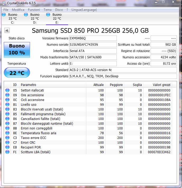Click status orb for Blocchi riservati usati row
Viewport: 182px width, 188px height.
pyautogui.click(x=7, y=109)
